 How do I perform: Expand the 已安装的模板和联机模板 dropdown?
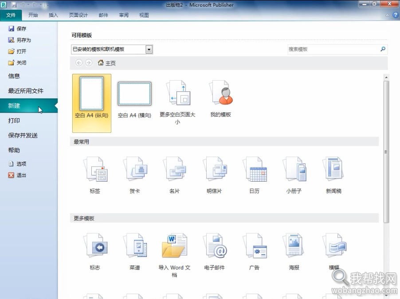[x=149, y=49]
